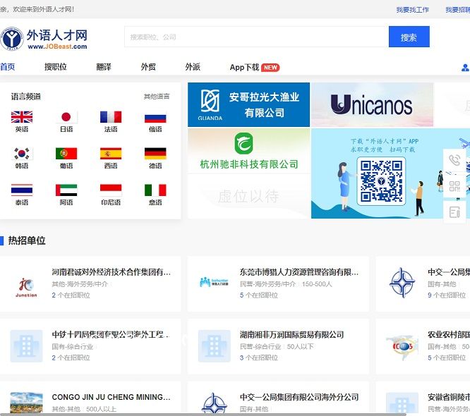Screen dimensions: 470x416
Task: Select the Spanish (西语) flag icon
Action: pyautogui.click(x=111, y=154)
